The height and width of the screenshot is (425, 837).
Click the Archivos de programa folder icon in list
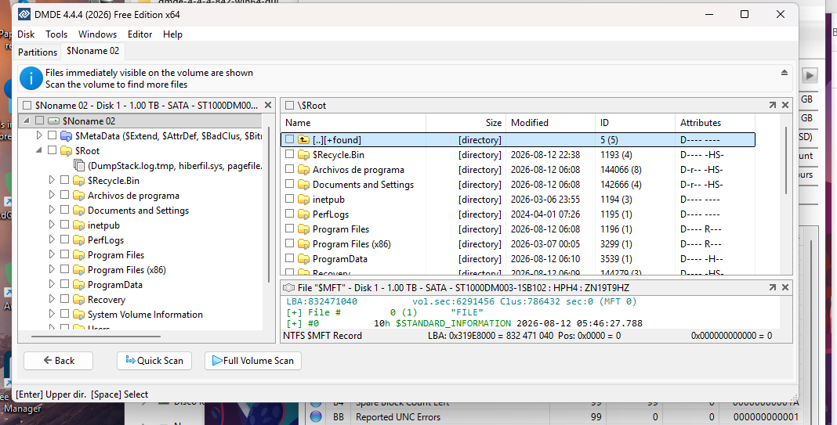(x=304, y=170)
